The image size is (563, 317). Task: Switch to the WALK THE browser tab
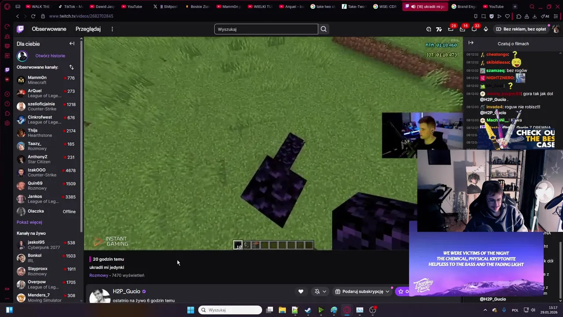(38, 7)
